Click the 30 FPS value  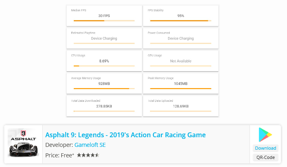(x=104, y=16)
